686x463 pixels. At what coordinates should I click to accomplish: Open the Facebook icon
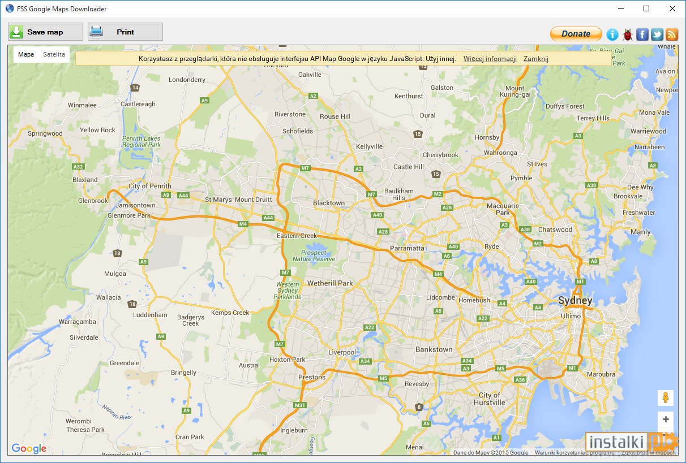[x=642, y=34]
